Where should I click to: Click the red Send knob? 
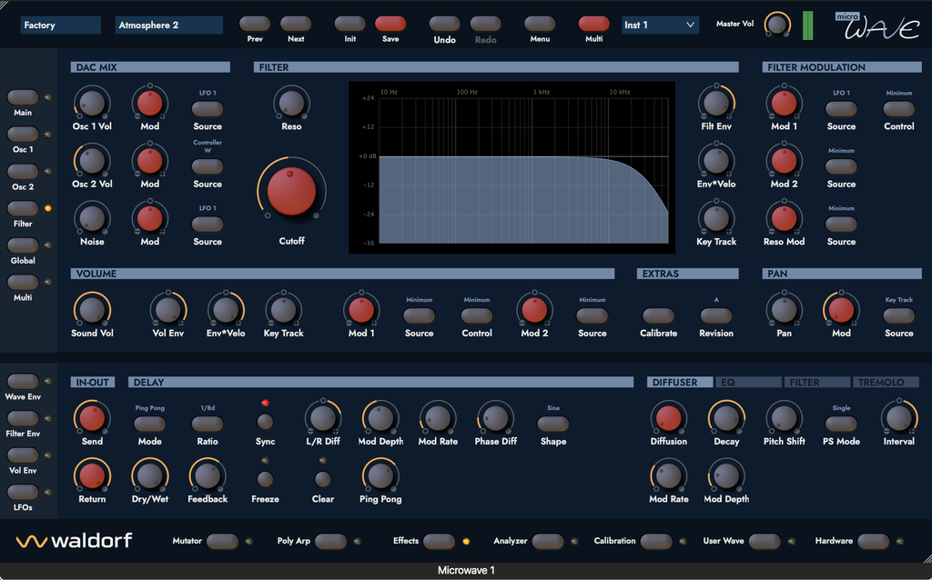pos(92,417)
